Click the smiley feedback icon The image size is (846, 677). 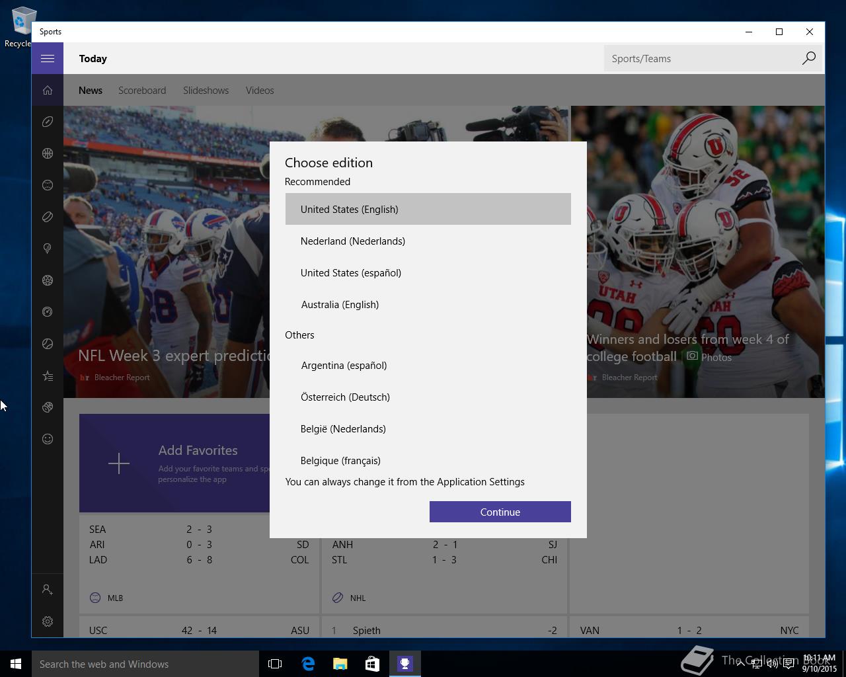pos(48,439)
